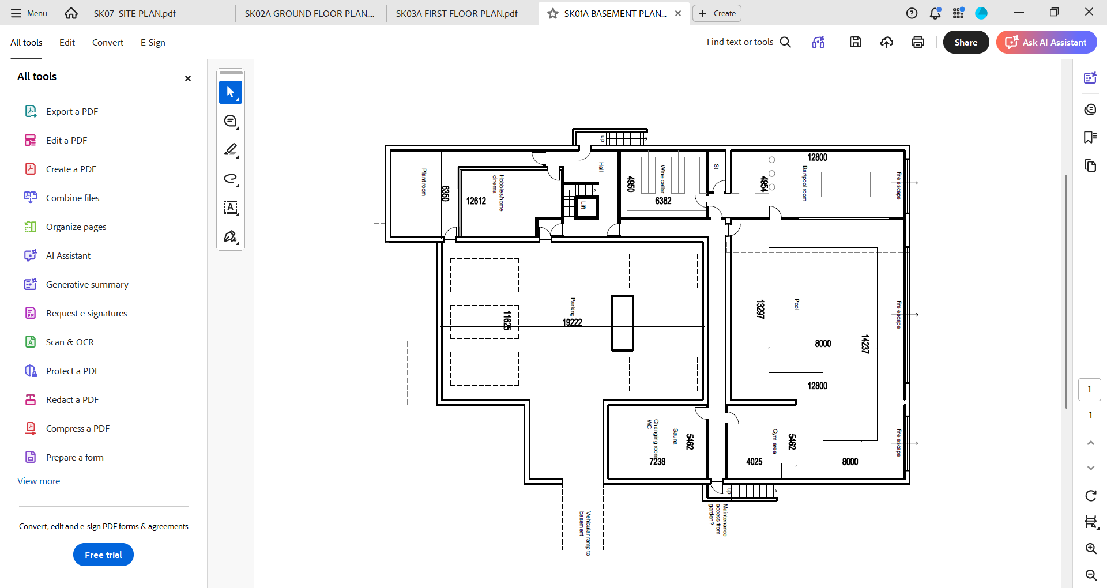The image size is (1107, 588).
Task: Activate the text box tool
Action: [x=231, y=208]
